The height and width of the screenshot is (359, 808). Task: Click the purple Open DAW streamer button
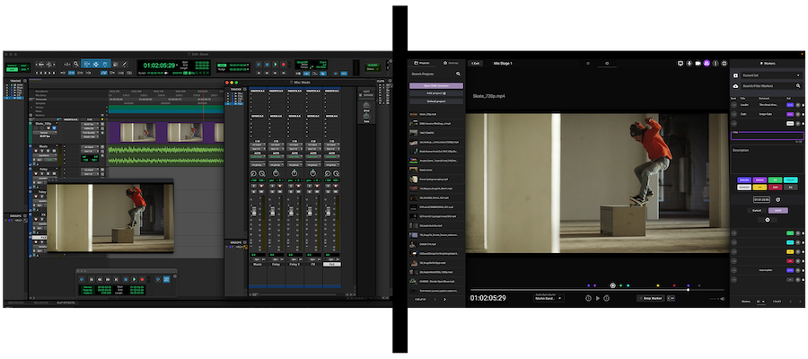click(x=436, y=86)
